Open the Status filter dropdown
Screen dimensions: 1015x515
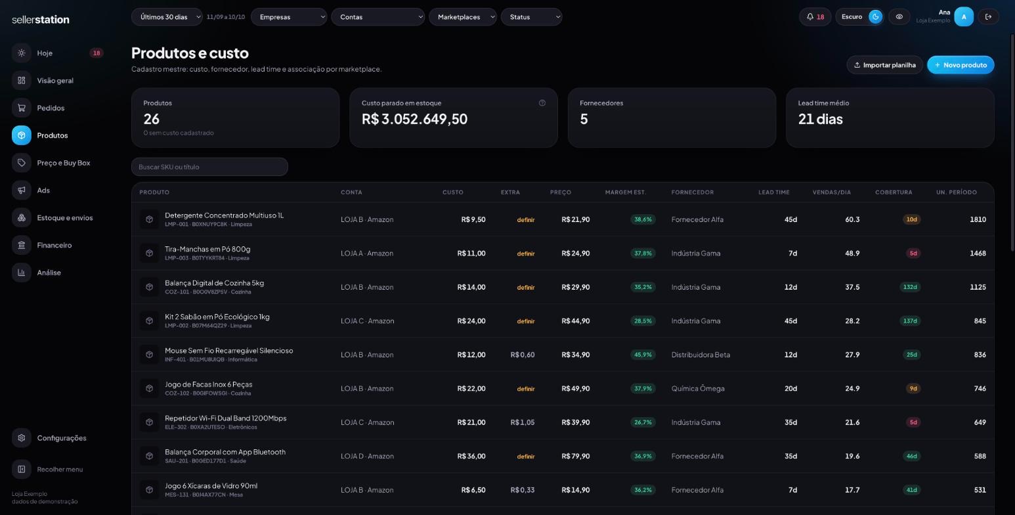pyautogui.click(x=532, y=17)
